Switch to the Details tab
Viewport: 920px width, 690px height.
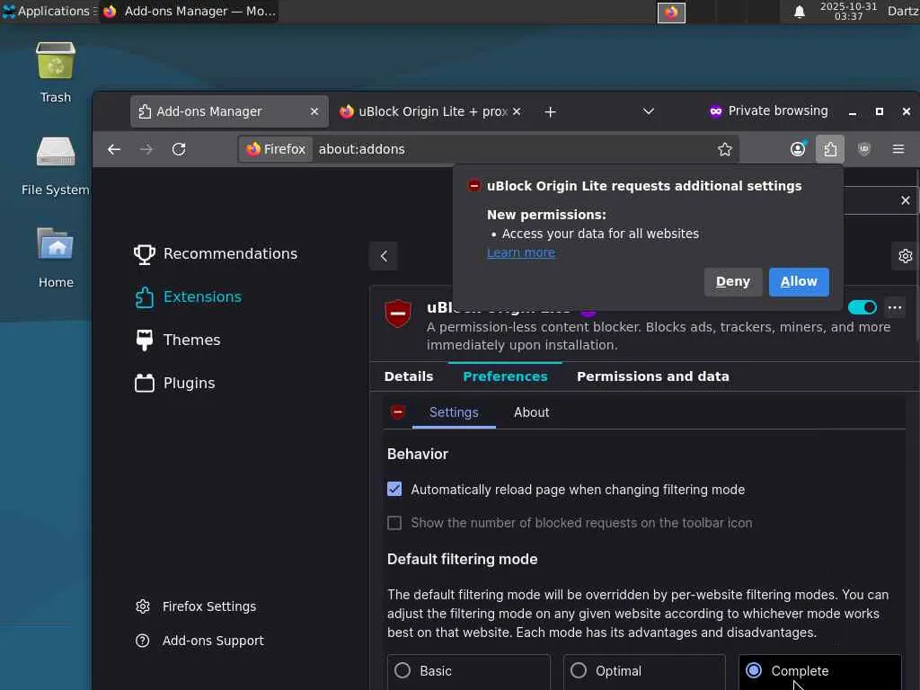click(409, 376)
